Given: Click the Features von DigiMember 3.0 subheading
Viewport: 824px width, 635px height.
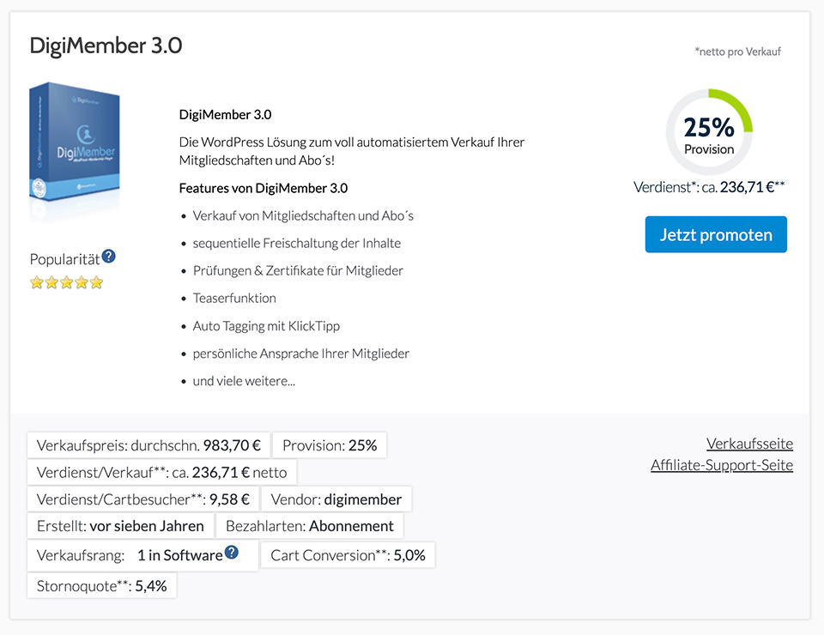Looking at the screenshot, I should (264, 188).
